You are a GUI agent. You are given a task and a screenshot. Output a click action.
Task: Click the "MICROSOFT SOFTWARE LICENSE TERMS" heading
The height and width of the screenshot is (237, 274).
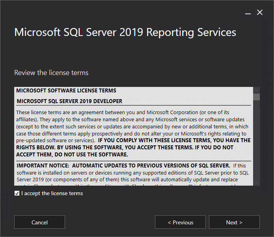66,90
